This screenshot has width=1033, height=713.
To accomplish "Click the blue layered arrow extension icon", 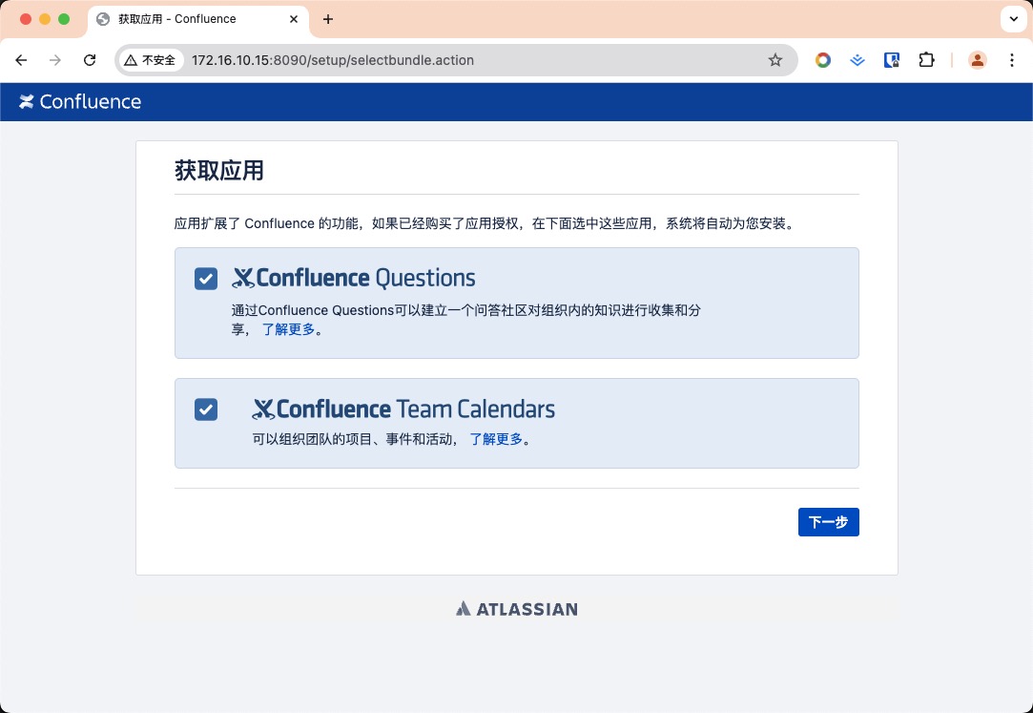I will (857, 60).
